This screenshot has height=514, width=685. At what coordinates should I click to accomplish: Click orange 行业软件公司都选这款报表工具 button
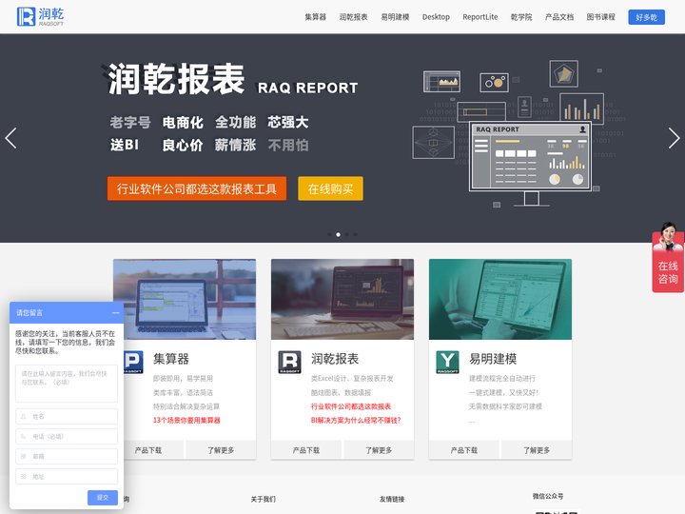point(197,188)
